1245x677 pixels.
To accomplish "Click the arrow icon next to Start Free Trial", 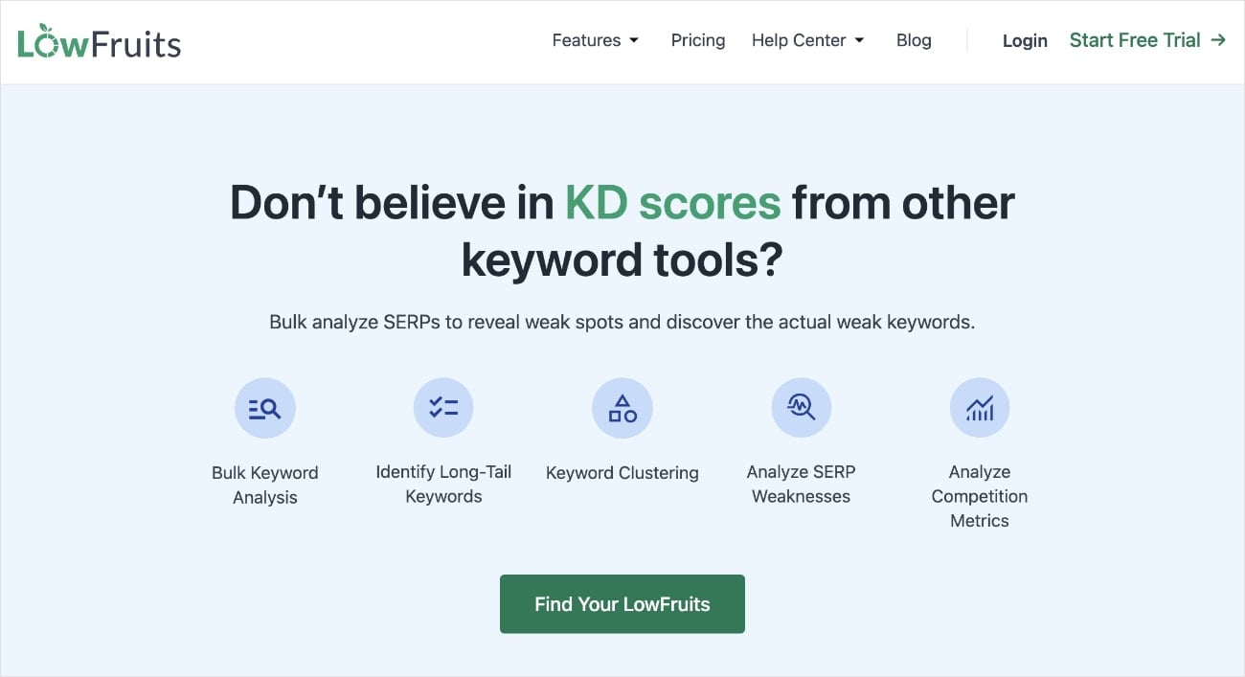I will coord(1218,40).
